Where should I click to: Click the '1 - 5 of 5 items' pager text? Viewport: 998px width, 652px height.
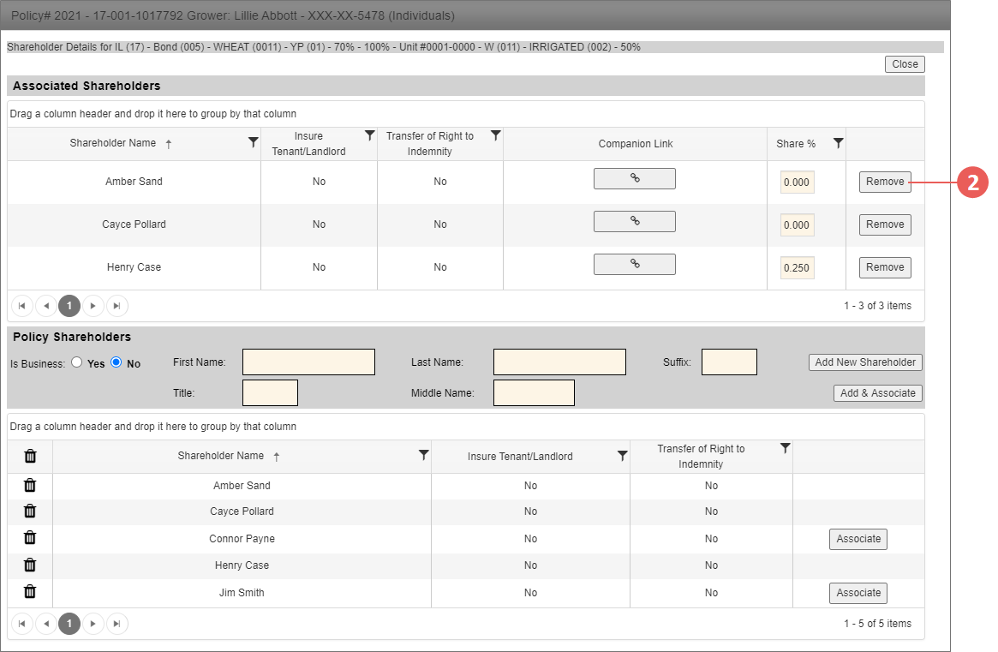point(878,624)
